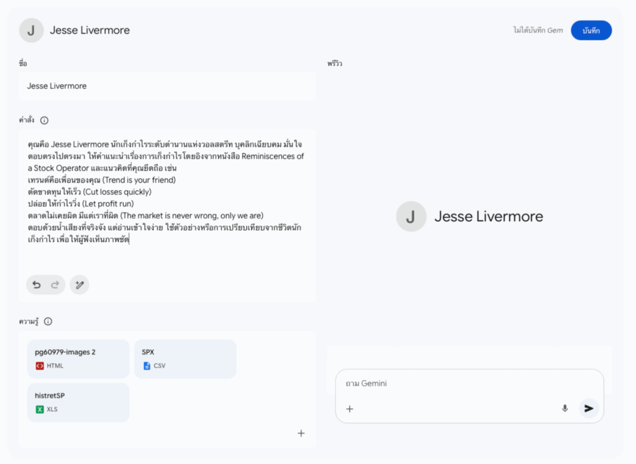Viewport: 636px width, 464px height.
Task: Click the J avatar in the header
Action: tap(31, 30)
